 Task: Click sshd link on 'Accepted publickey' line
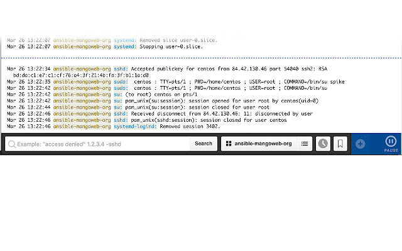(x=121, y=69)
